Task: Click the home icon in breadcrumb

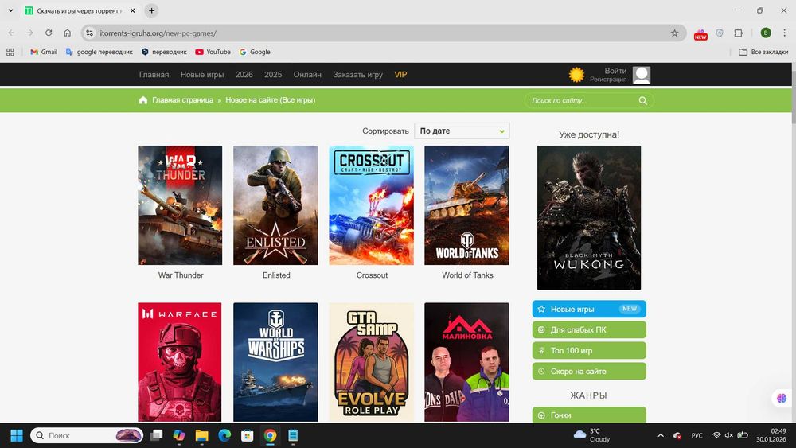Action: (x=143, y=100)
